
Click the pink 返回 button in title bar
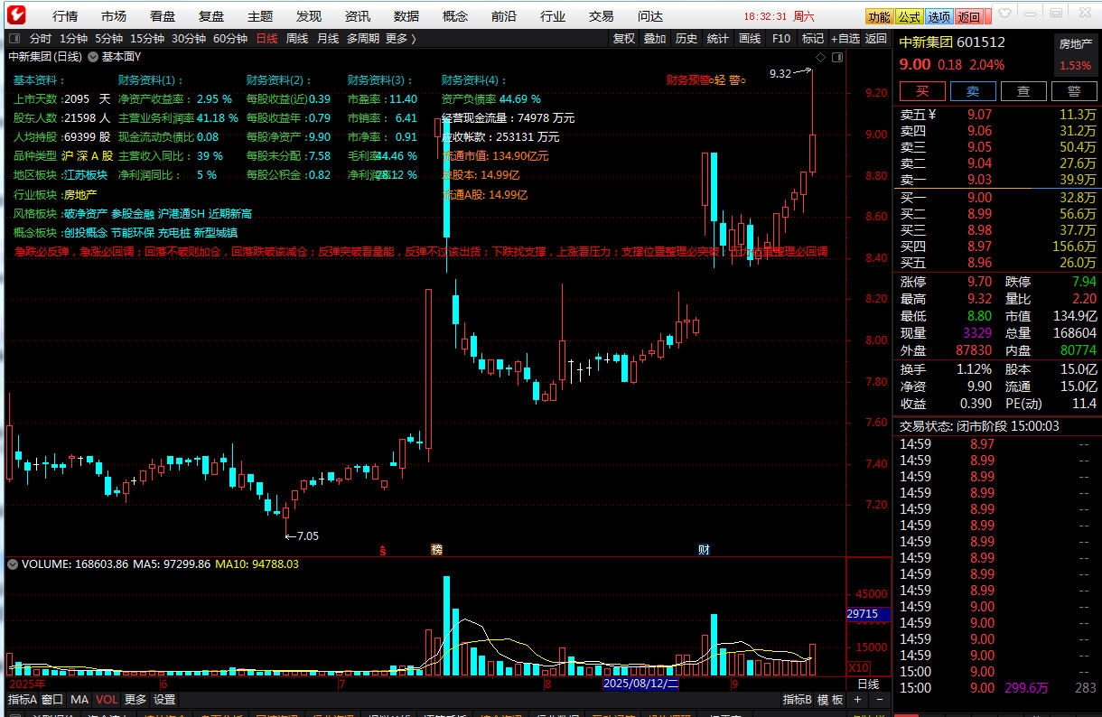tap(968, 16)
